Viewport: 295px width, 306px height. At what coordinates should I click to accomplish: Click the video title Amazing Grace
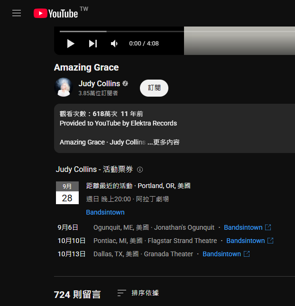(x=86, y=68)
